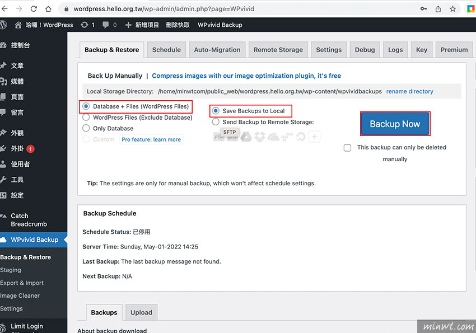Open image optimization plugin link

pos(246,76)
